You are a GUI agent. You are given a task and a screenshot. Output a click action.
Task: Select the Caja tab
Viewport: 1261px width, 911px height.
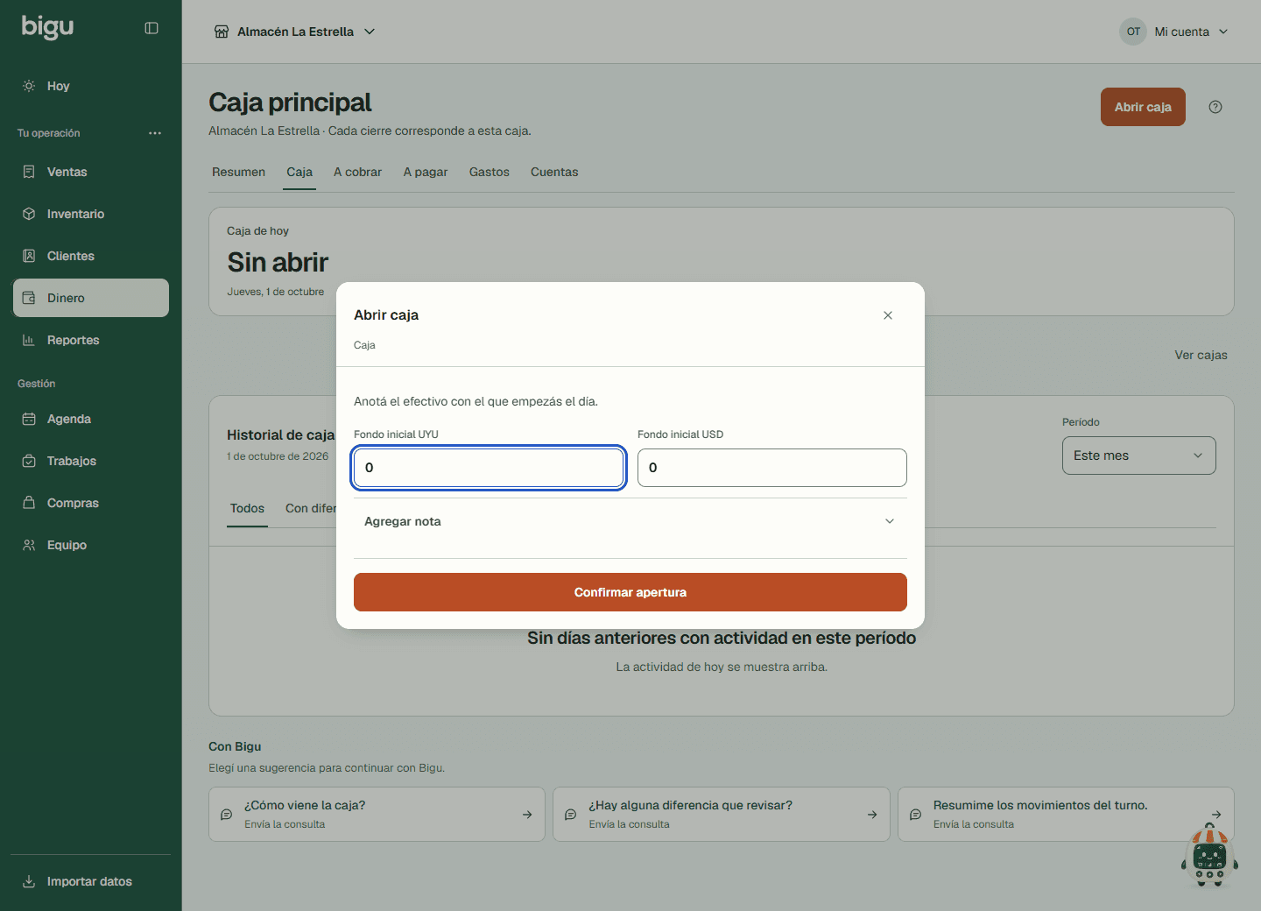tap(299, 172)
